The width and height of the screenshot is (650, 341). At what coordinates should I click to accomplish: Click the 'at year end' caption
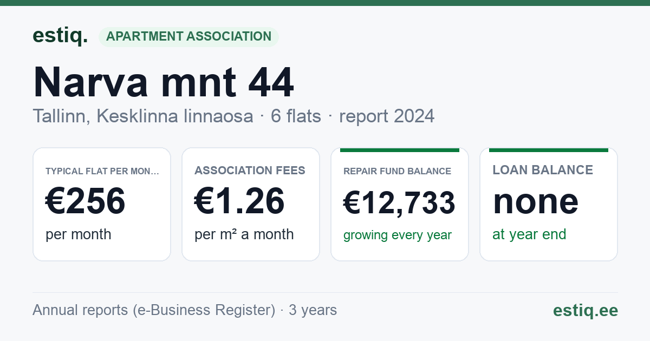tap(529, 234)
